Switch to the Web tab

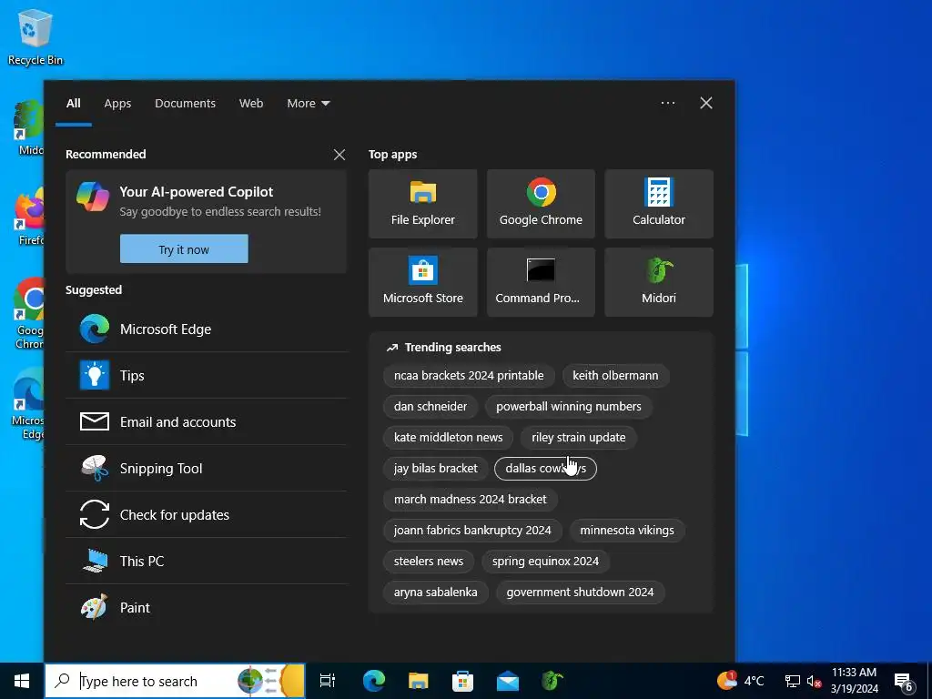pos(251,104)
